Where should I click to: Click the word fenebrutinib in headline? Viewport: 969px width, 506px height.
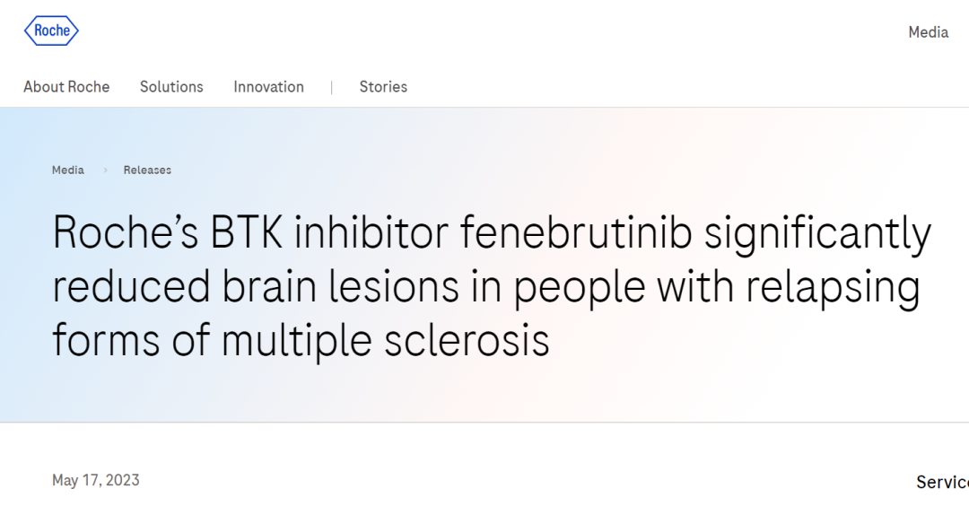click(576, 233)
